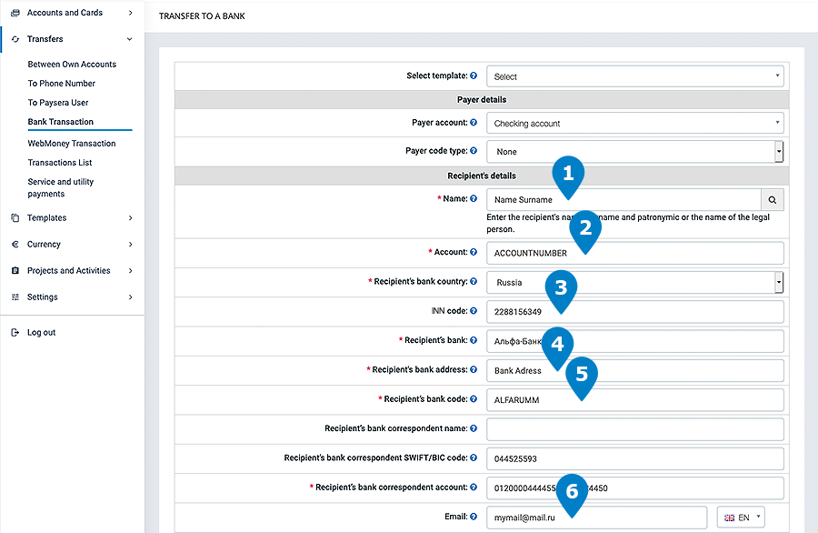Viewport: 818px width, 533px height.
Task: Open the Recipient's bank country dropdown
Action: (x=634, y=282)
